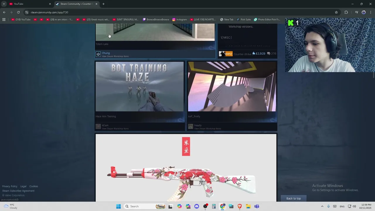Open Microsoft Teams from the taskbar
This screenshot has height=211, width=375.
pos(257,206)
